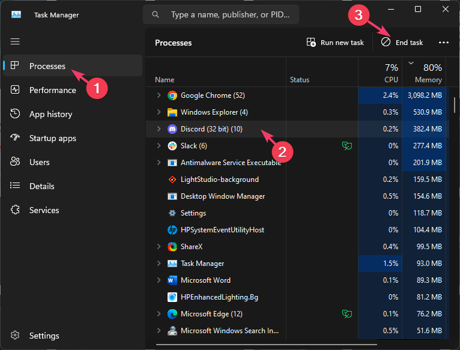Screen dimensions: 460x350
Task: Click the End task button
Action: (402, 43)
